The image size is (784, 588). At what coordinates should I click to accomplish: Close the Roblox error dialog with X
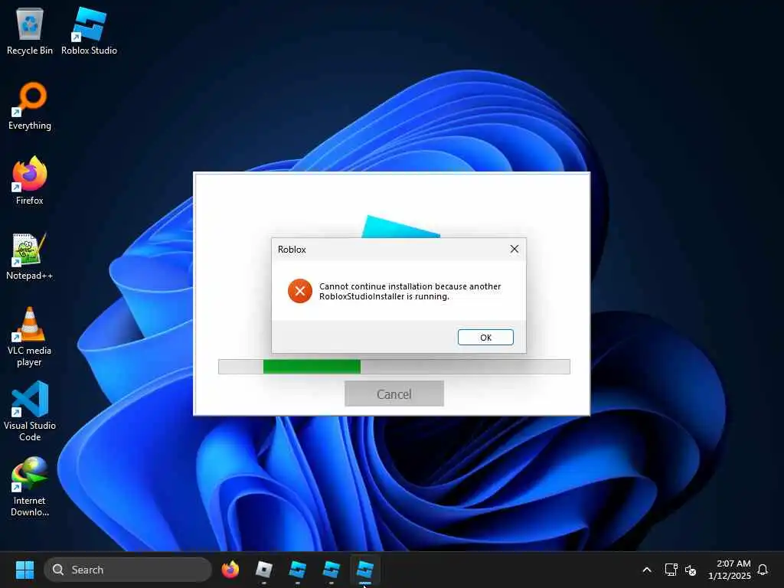(x=514, y=249)
